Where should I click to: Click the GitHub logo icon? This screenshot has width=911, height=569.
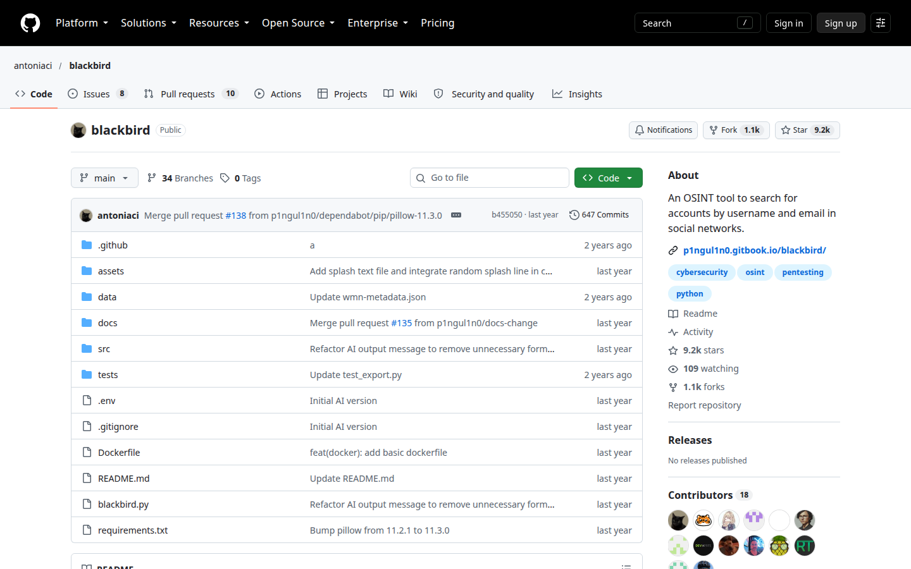[x=30, y=23]
